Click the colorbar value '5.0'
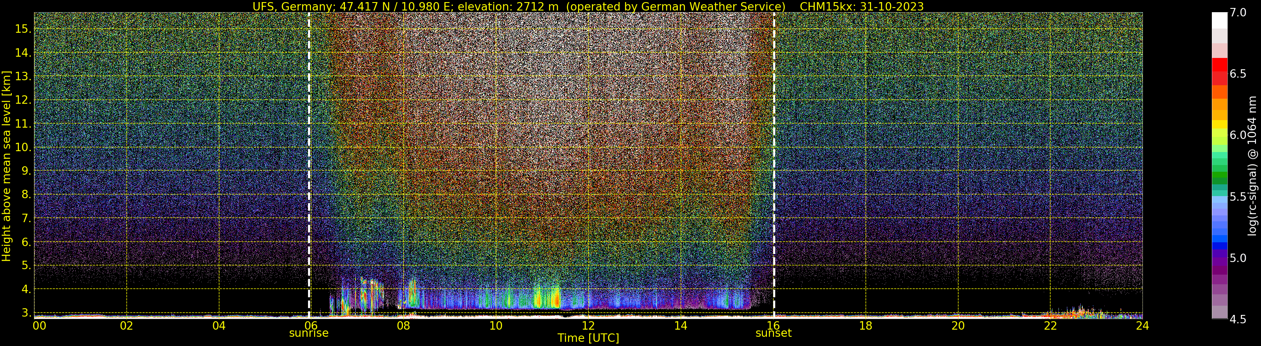The width and height of the screenshot is (1261, 346). point(1238,258)
